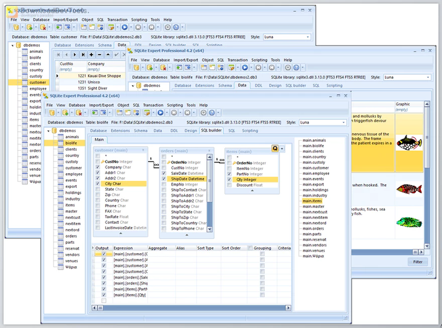Uncheck Company field in customer table
442x328 pixels.
point(97,167)
